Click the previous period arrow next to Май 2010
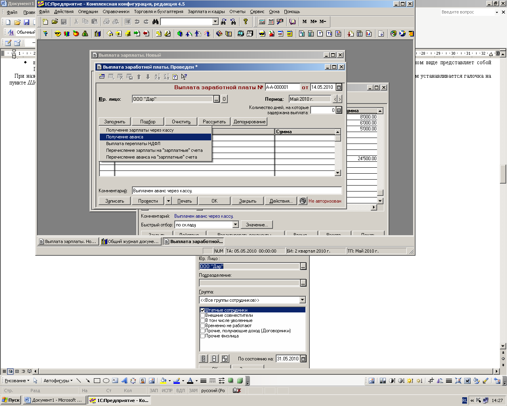507x406 pixels. click(x=335, y=99)
